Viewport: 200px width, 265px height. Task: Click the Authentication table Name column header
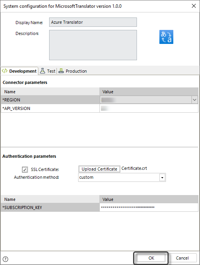(50, 199)
